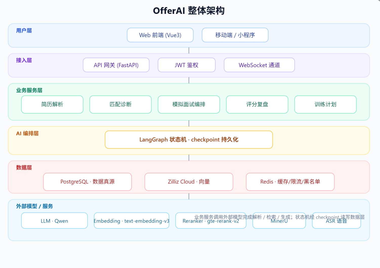The height and width of the screenshot is (268, 380).
Task: Click the MinerU box
Action: [x=279, y=221]
